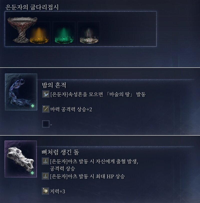Click the Recluse's goblet chalice icon
Image resolution: width=200 pixels, height=203 pixels.
[22, 30]
